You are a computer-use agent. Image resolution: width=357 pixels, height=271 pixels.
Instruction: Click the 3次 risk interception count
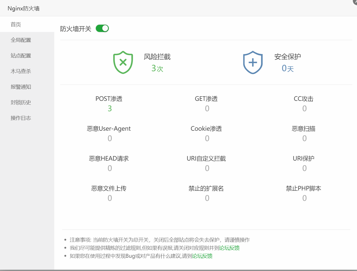click(157, 68)
